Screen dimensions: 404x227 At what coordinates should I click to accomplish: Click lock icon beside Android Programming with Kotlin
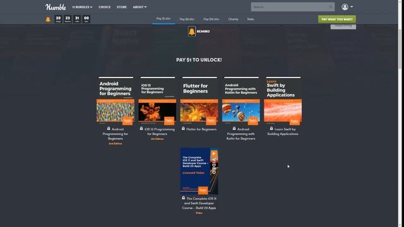(234, 129)
